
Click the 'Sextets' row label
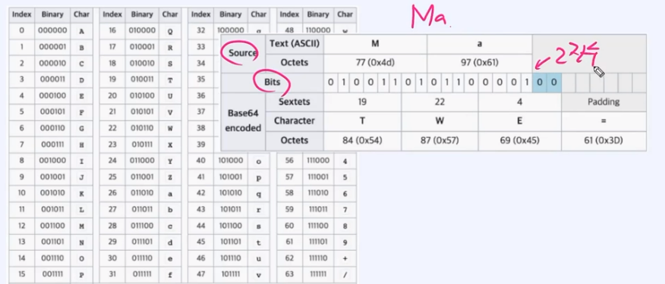tap(295, 102)
